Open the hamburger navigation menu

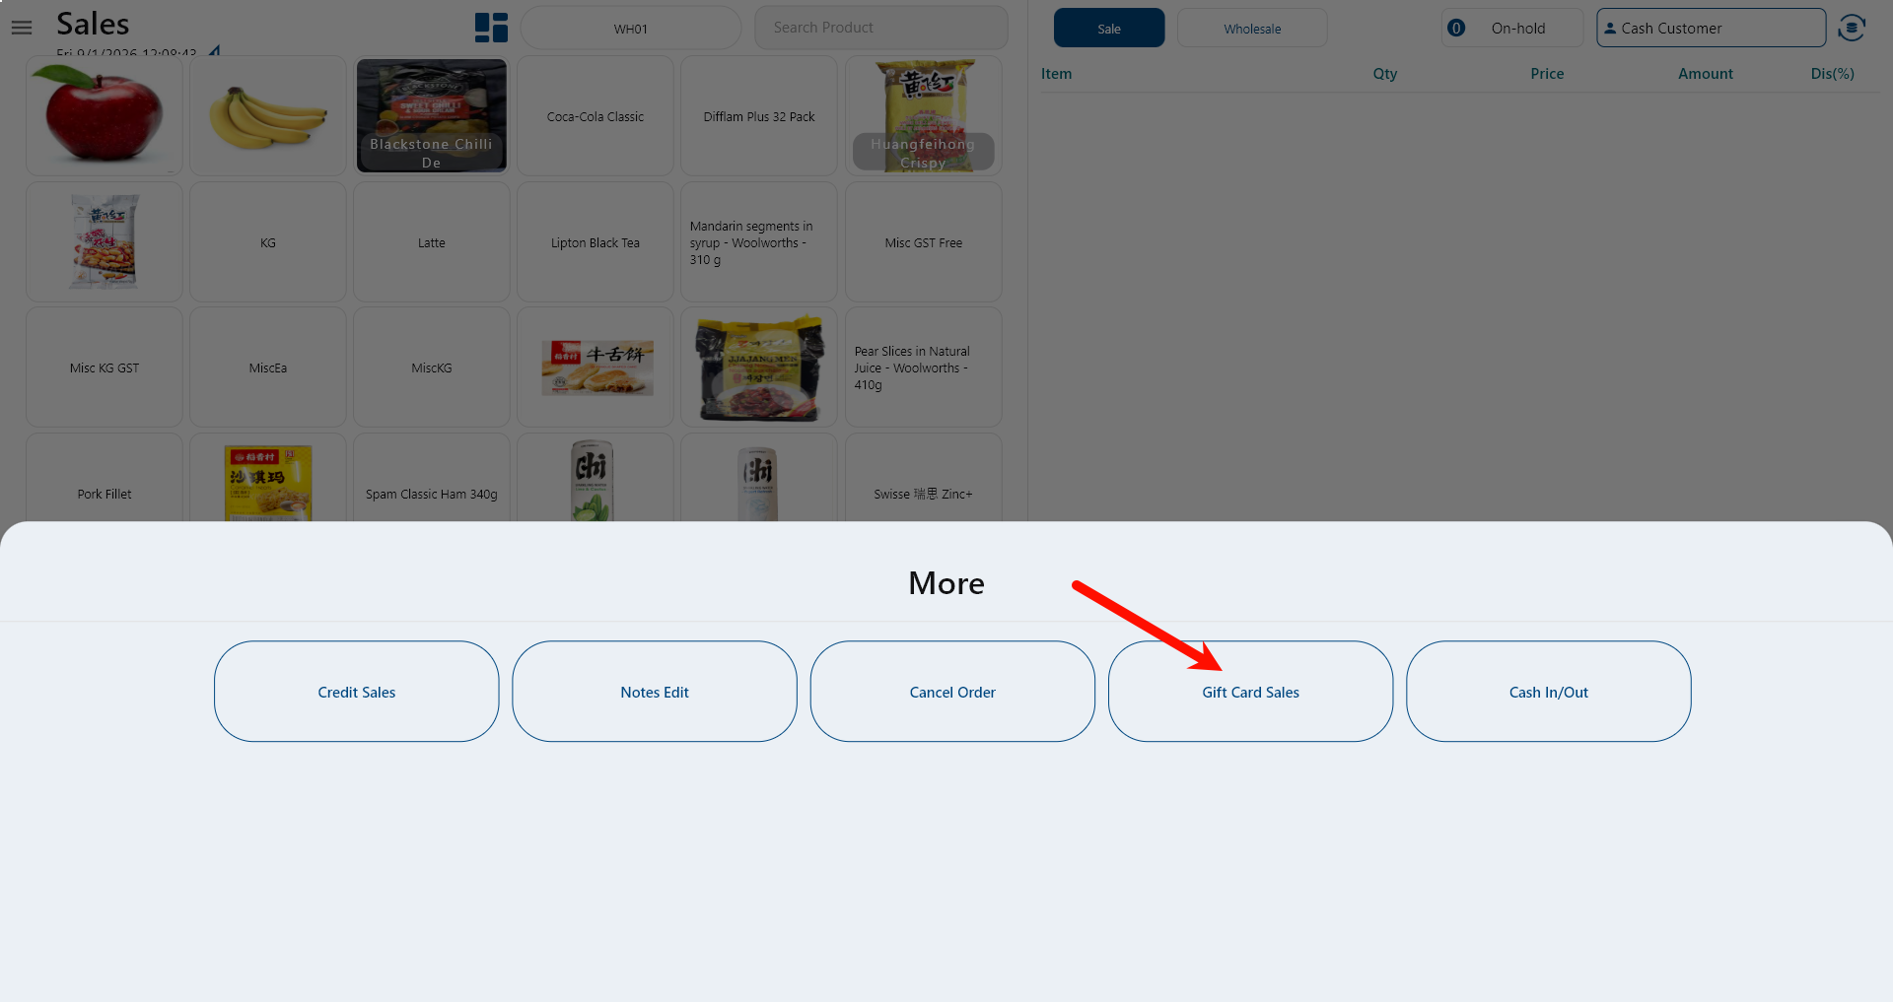coord(22,28)
